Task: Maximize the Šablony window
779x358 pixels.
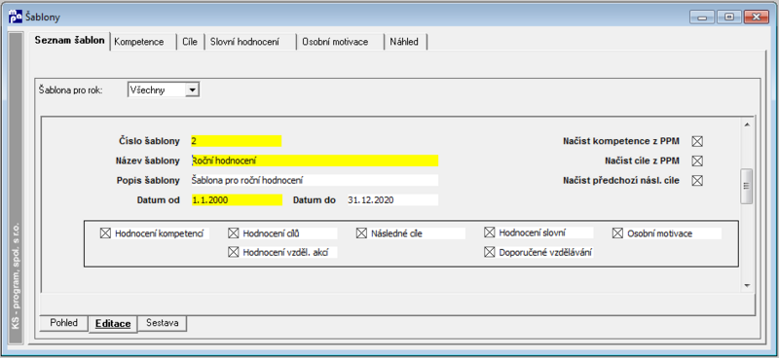Action: (x=728, y=17)
